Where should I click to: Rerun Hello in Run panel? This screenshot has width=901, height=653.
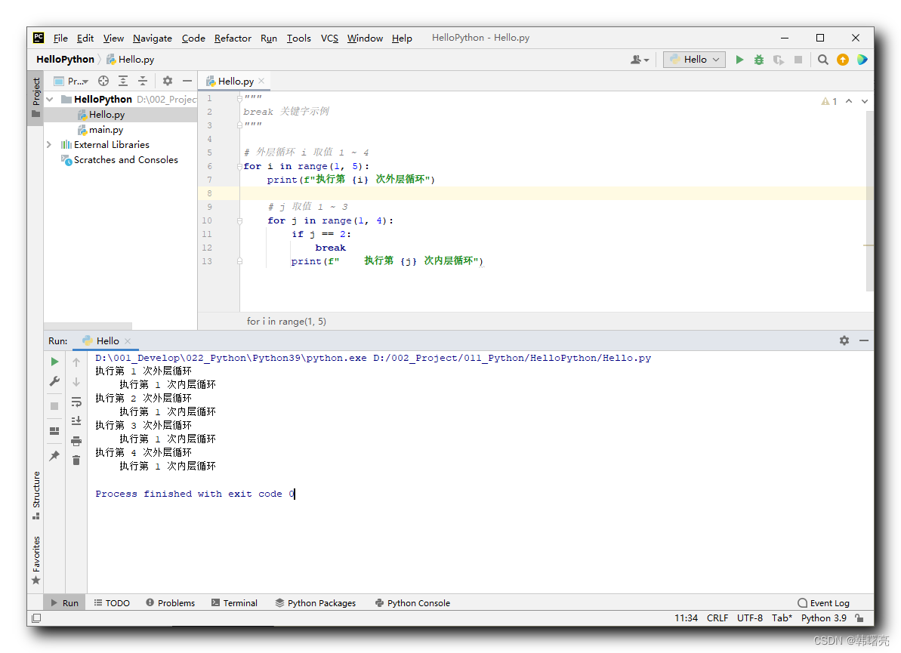tap(54, 362)
